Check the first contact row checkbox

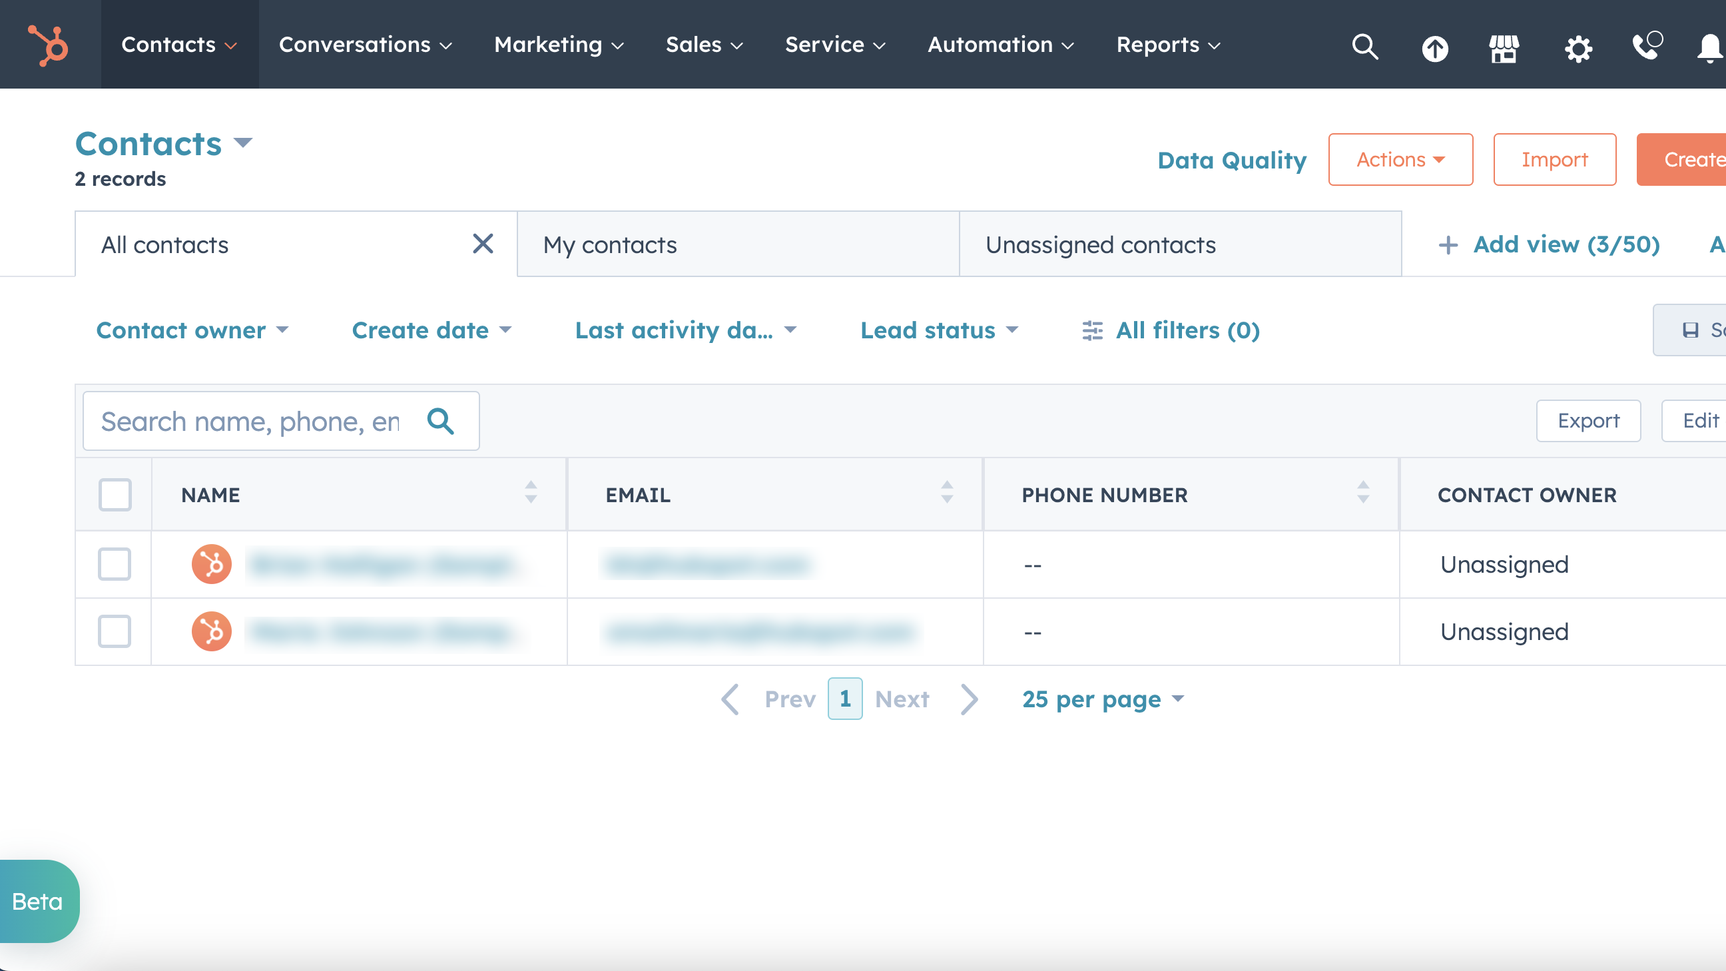[x=115, y=564]
